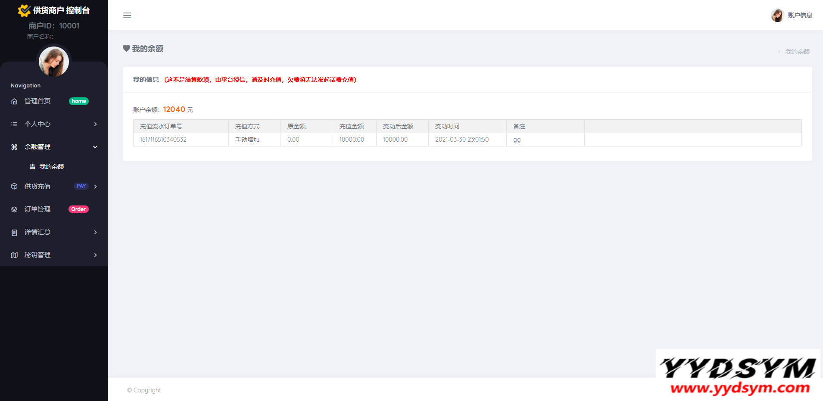Expand the 供货充值 chevron arrow
This screenshot has height=401, width=823.
tap(95, 187)
